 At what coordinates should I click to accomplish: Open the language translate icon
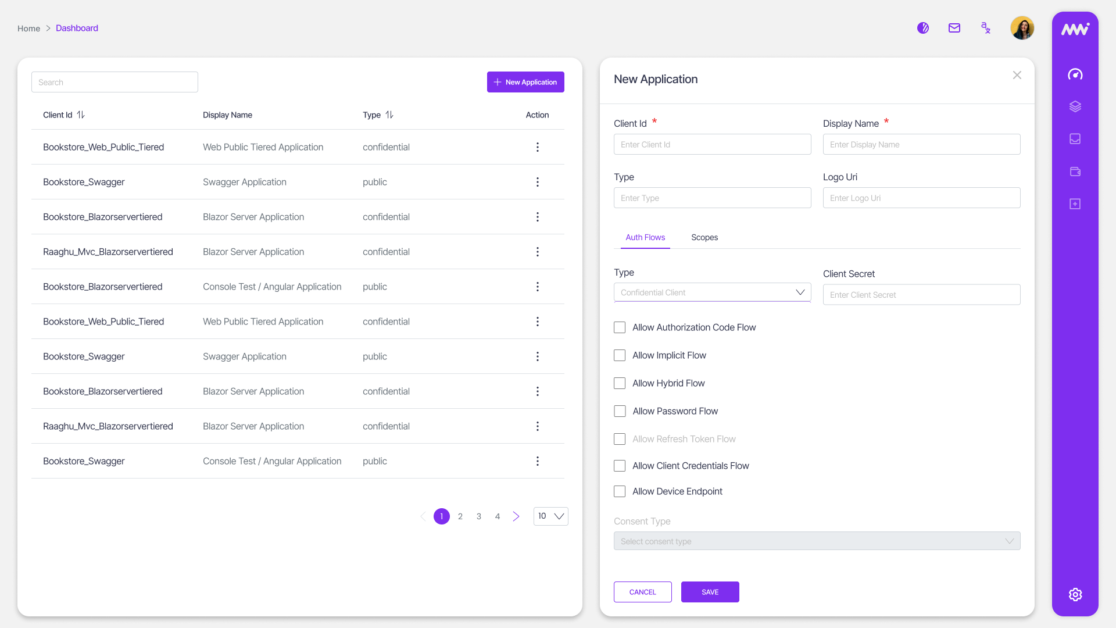(x=985, y=28)
